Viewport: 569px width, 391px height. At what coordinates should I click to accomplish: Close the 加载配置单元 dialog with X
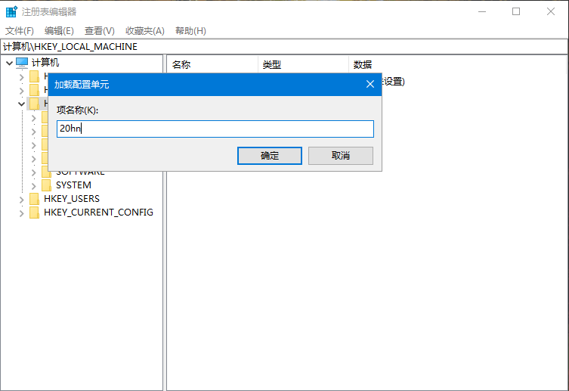[x=370, y=84]
